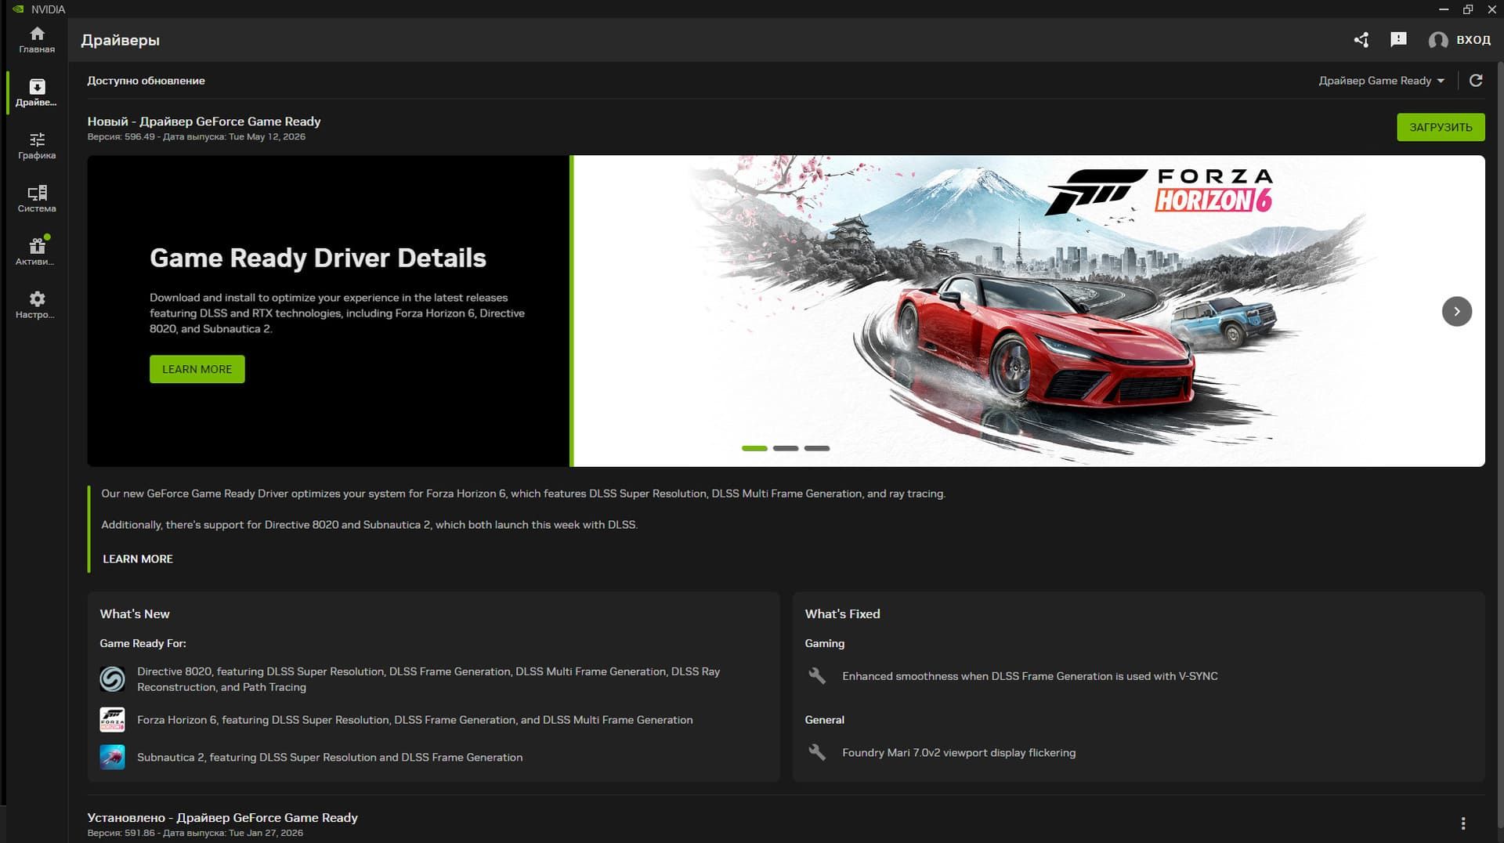Click the Enhanced smoothness V-SYNC fix text
Image resolution: width=1504 pixels, height=843 pixels.
click(1030, 675)
